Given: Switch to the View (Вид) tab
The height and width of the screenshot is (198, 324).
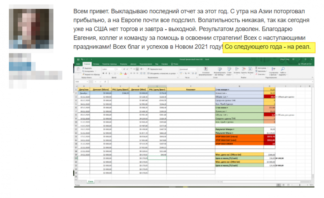Looking at the screenshot, I should [x=157, y=64].
